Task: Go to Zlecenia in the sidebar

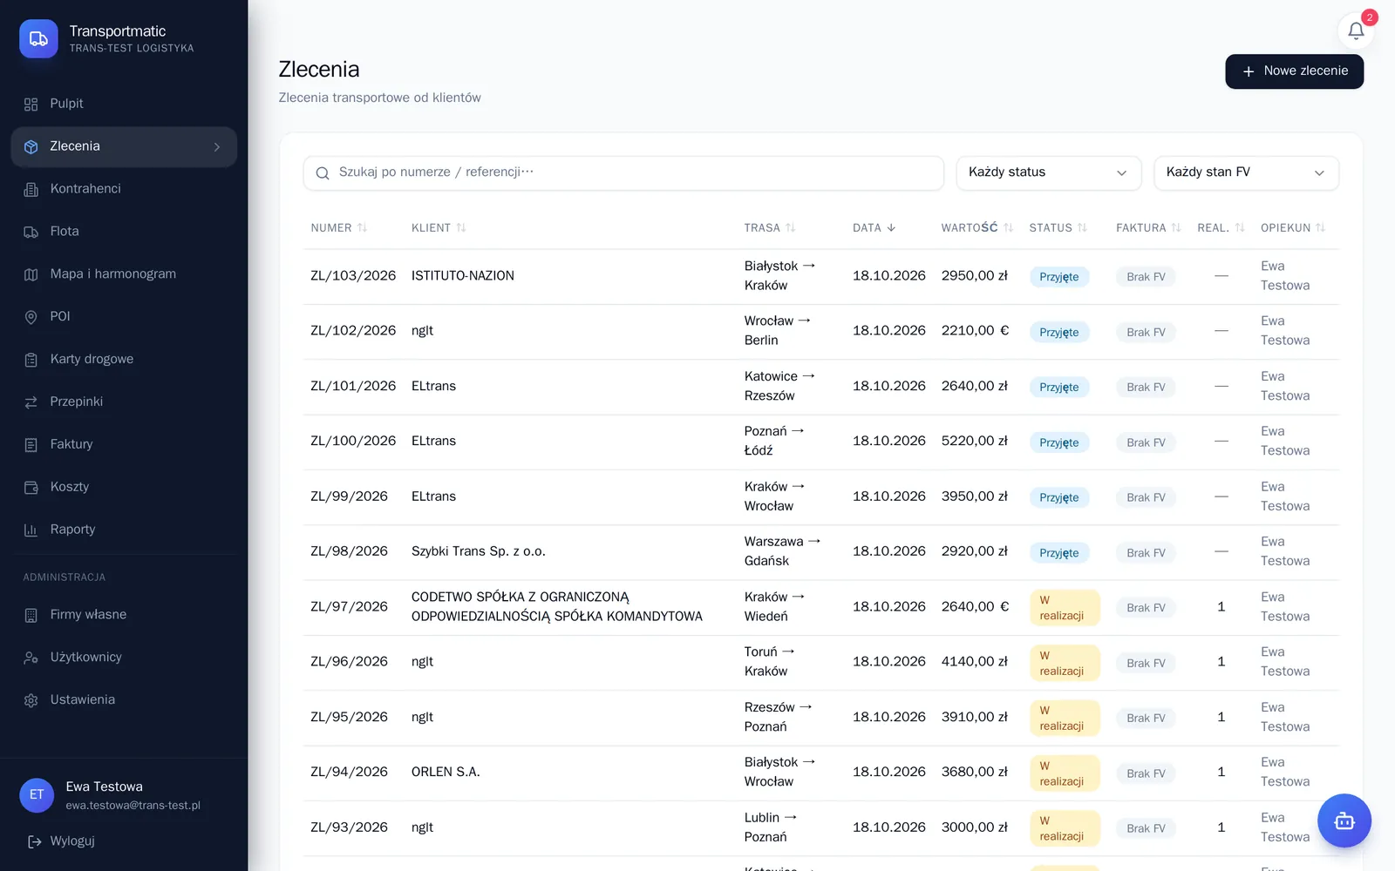Action: 124,147
